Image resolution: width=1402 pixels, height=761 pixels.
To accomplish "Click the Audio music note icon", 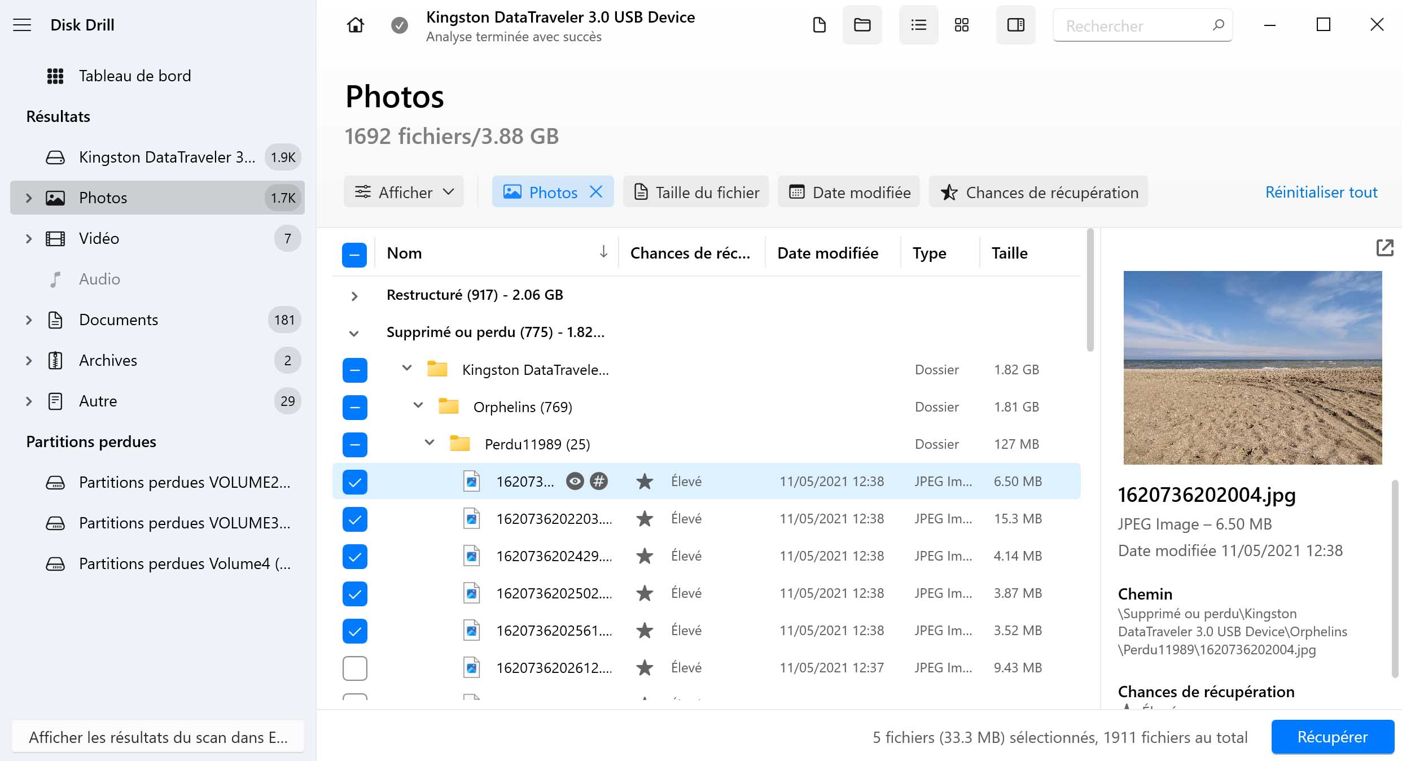I will [55, 279].
